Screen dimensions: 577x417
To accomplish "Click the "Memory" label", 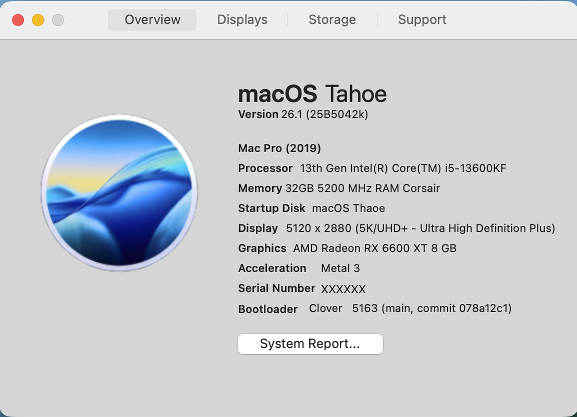I will pos(260,189).
